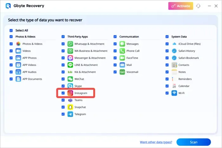The width and height of the screenshot is (222, 148).
Task: Click the Gbyte Recovery logo
Action: (8, 6)
